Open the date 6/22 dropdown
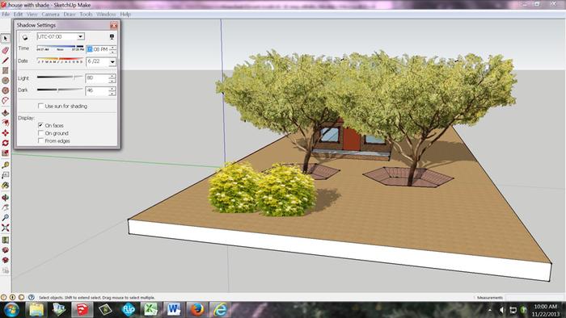Viewport: 566px width, 318px height. (112, 62)
